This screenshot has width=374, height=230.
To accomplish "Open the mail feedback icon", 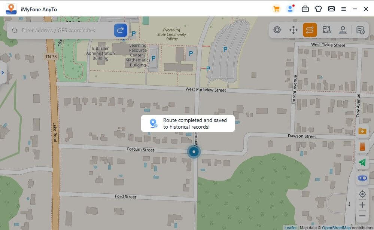I will [x=331, y=9].
